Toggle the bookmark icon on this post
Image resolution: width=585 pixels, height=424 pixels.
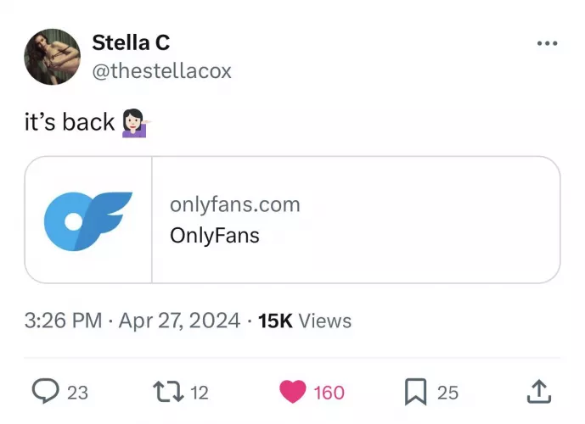click(415, 392)
